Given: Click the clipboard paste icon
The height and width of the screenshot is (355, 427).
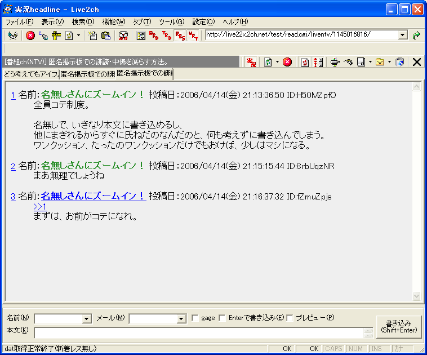Looking at the screenshot, I should pyautogui.click(x=106, y=35).
